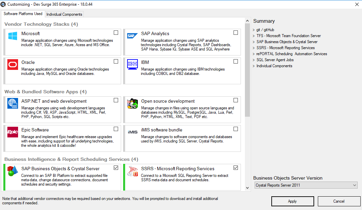Expand git / gitHub in Summary
The width and height of the screenshot is (362, 210).
pyautogui.click(x=254, y=30)
